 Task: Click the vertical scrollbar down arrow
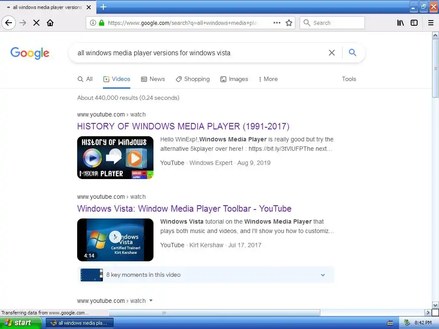tap(435, 305)
